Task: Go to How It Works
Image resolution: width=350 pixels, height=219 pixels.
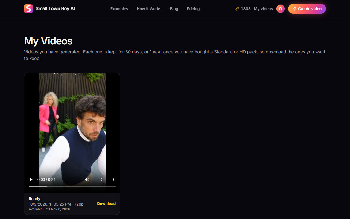Action: click(x=149, y=9)
